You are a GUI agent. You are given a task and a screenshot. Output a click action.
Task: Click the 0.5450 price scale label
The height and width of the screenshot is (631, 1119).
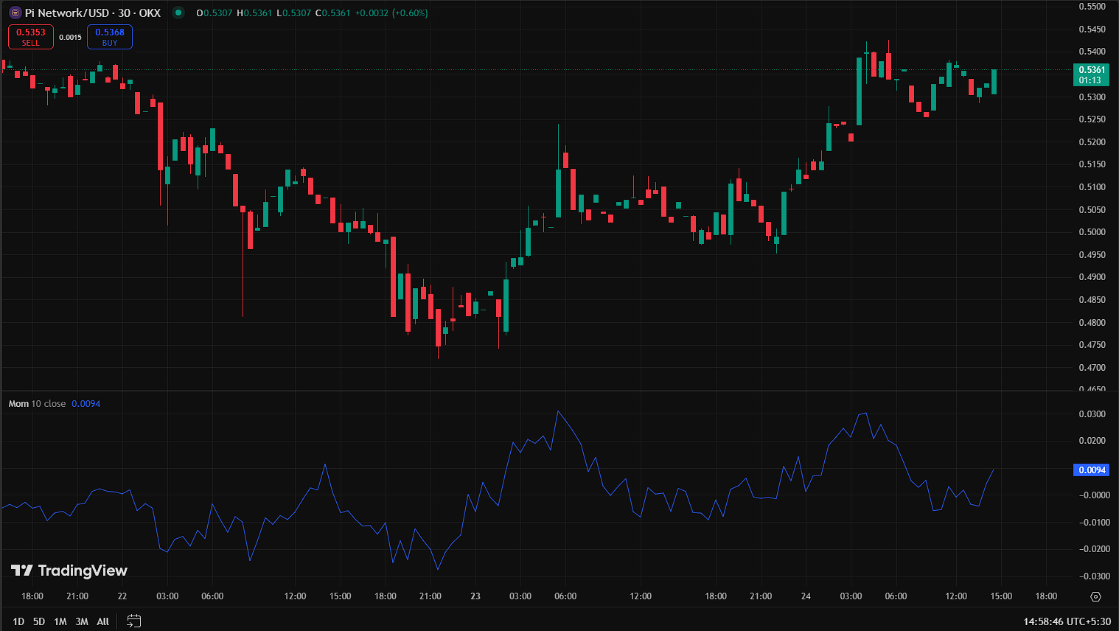pos(1092,29)
